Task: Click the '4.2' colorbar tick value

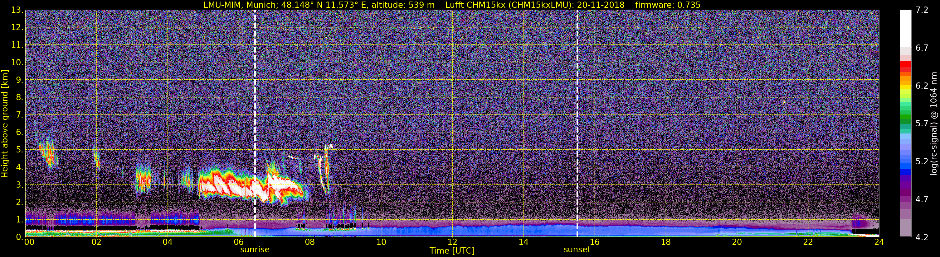Action: 922,237
